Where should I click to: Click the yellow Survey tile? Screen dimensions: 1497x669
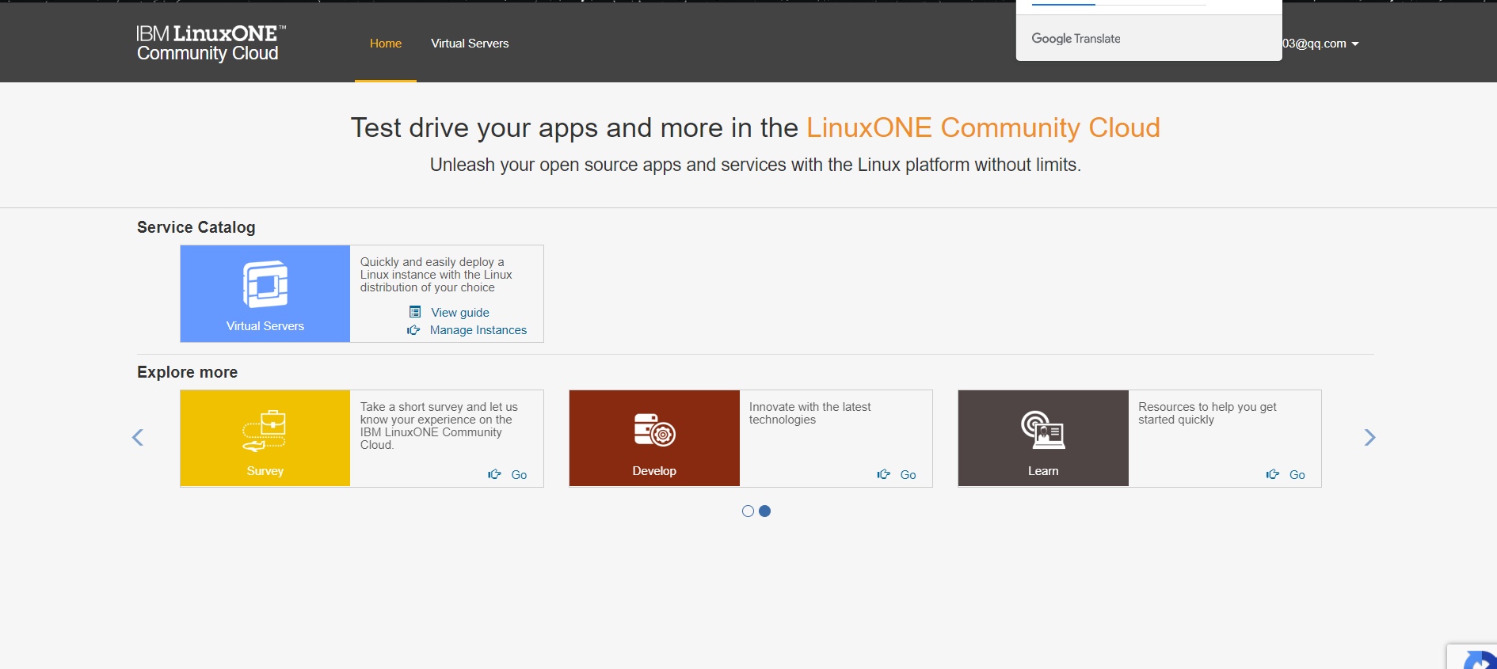pos(265,438)
